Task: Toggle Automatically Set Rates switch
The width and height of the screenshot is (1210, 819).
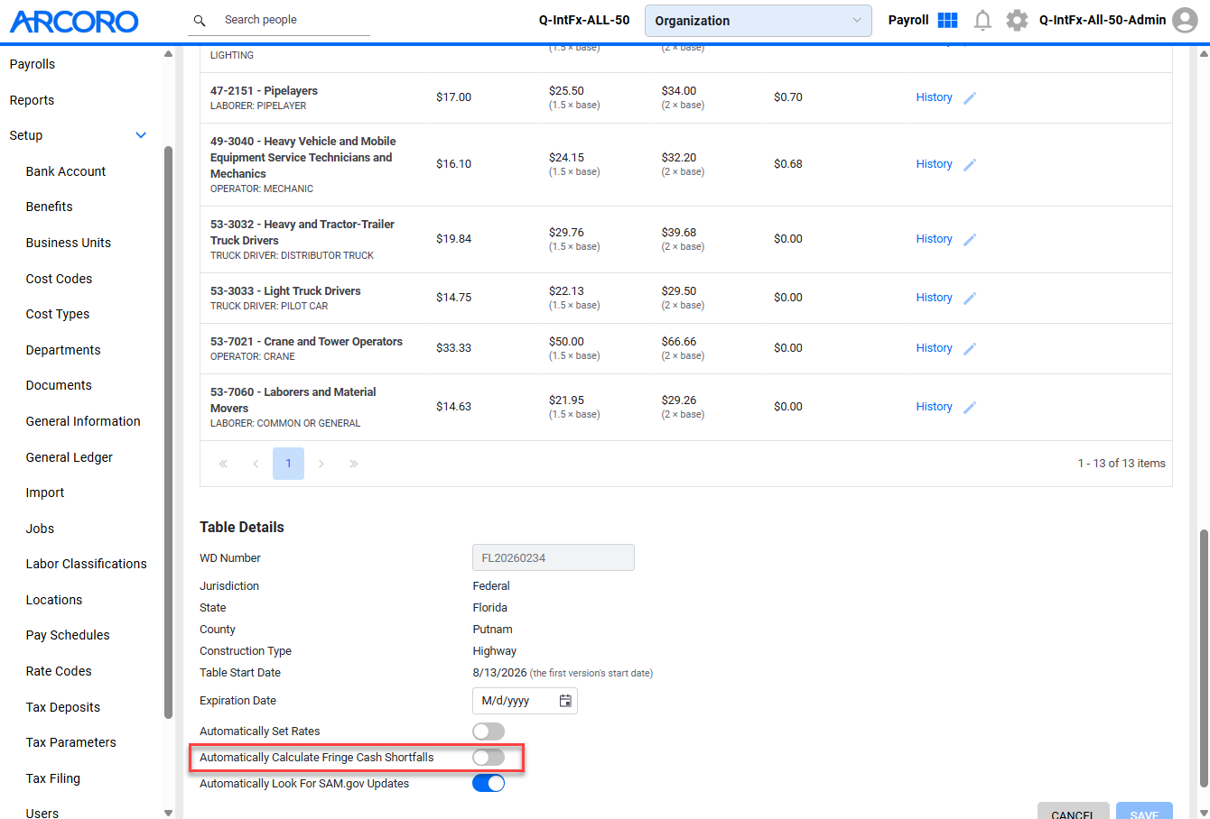Action: tap(489, 732)
